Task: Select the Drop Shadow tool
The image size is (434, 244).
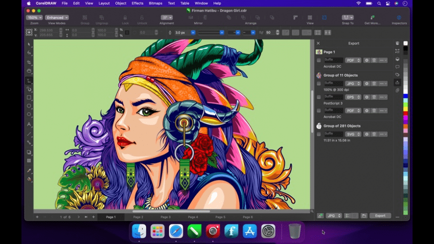Action: pyautogui.click(x=29, y=152)
